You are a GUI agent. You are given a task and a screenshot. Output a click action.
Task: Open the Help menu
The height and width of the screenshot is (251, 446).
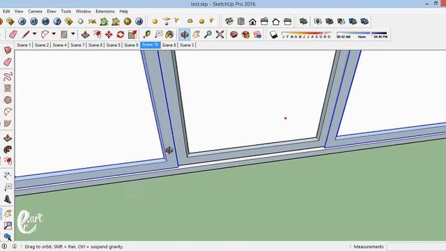pos(124,11)
